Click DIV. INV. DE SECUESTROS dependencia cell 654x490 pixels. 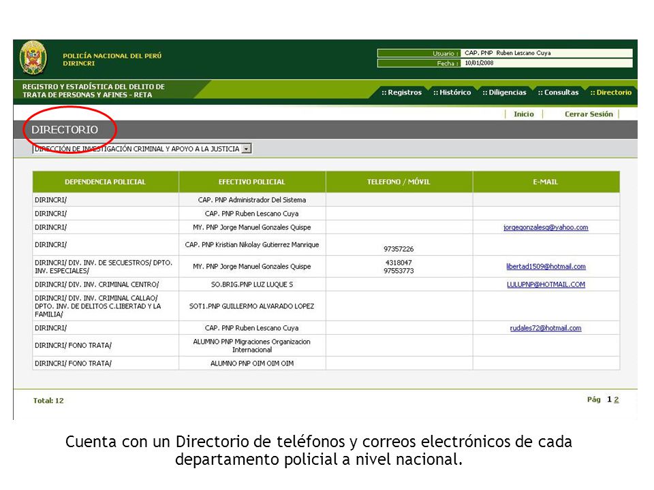tap(106, 267)
